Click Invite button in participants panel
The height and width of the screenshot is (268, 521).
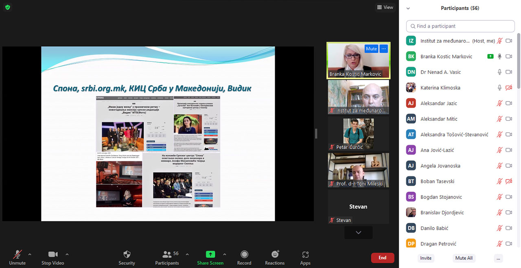point(426,258)
